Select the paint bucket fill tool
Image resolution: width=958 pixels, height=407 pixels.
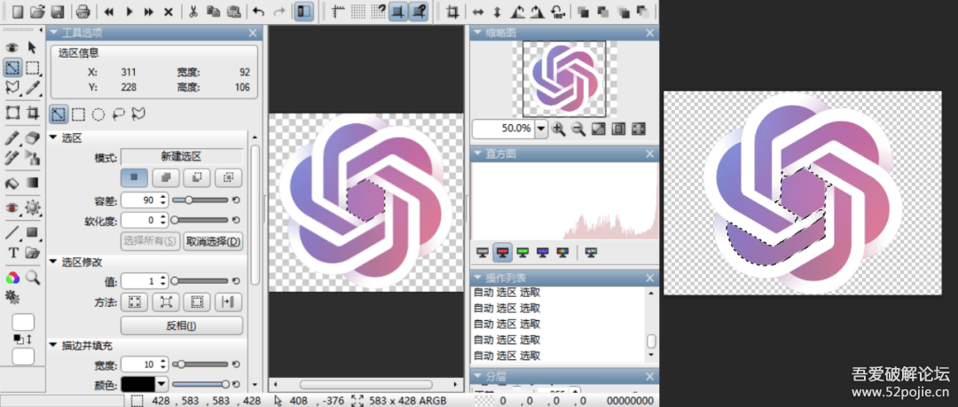12,183
